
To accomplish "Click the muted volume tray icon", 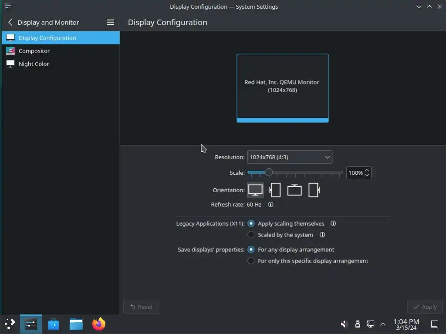I will click(344, 324).
